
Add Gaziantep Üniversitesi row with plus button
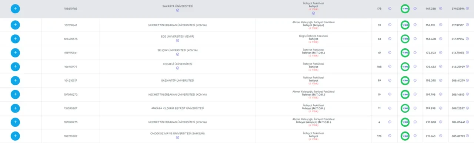click(x=15, y=80)
